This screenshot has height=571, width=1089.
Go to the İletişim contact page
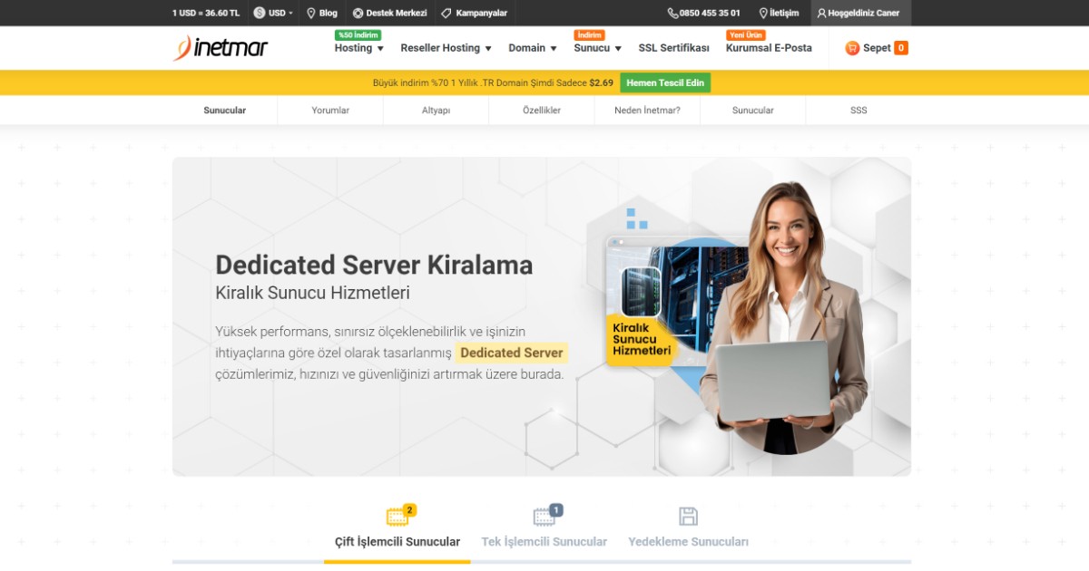pyautogui.click(x=779, y=13)
